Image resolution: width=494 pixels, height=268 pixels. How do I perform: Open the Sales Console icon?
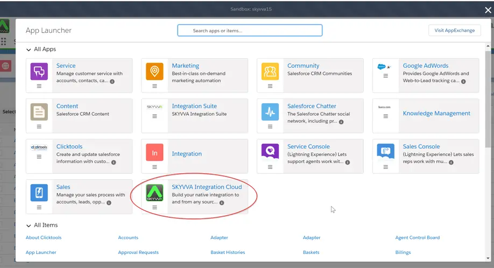tap(385, 152)
